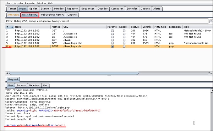Sort by the MIME type column

point(160,27)
